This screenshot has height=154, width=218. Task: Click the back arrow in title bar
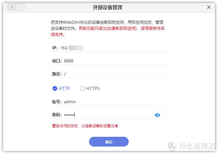tap(12, 7)
